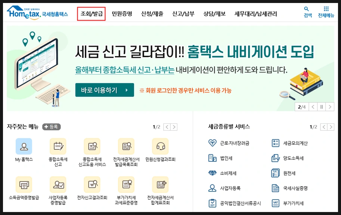
Task: Open the 소득금액증명발급 printer icon
Action: [24, 185]
